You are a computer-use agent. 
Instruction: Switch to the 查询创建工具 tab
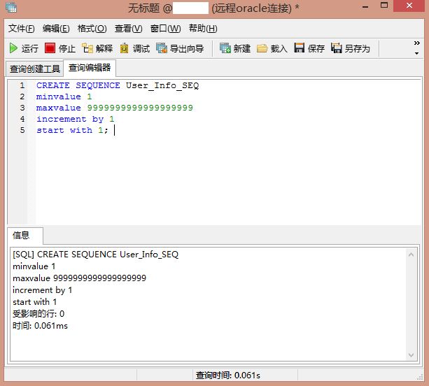pyautogui.click(x=35, y=69)
